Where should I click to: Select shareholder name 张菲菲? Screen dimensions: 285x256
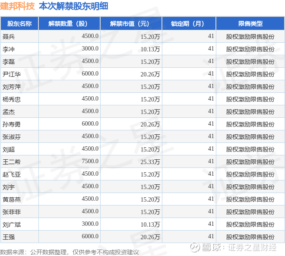pos(12,212)
